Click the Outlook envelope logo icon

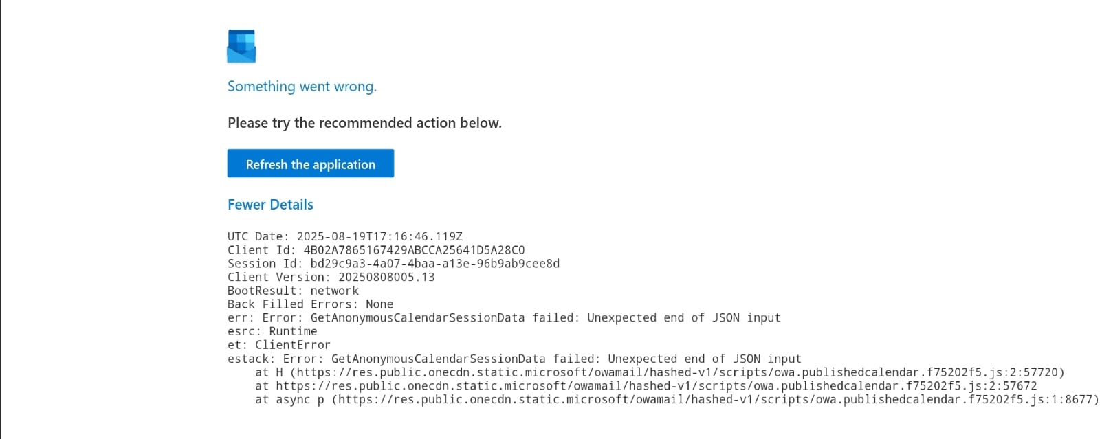point(241,46)
